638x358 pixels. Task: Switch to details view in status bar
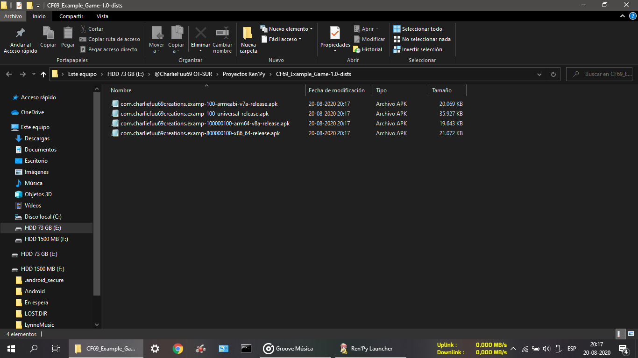620,334
